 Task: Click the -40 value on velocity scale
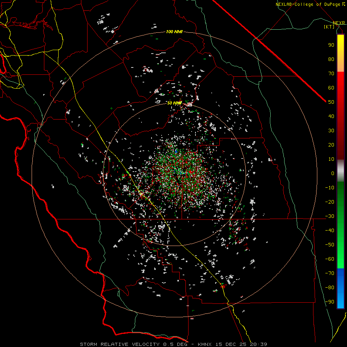[330, 231]
